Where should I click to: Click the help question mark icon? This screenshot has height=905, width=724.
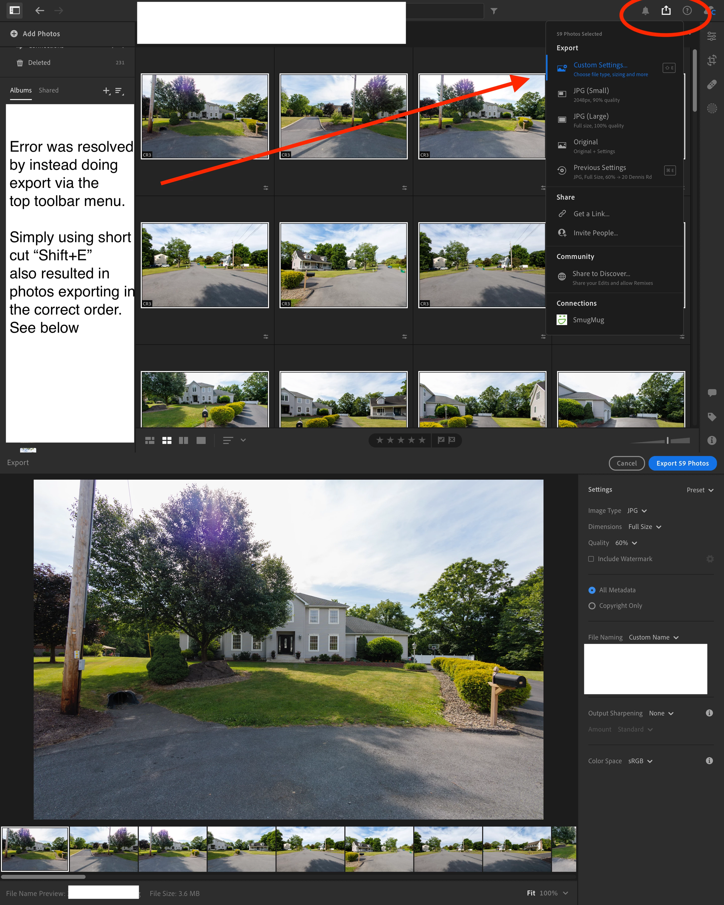(687, 11)
